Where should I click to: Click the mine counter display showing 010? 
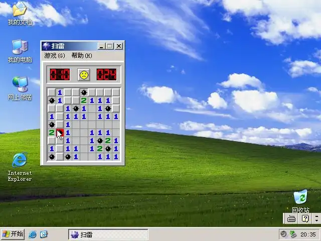[x=60, y=75]
